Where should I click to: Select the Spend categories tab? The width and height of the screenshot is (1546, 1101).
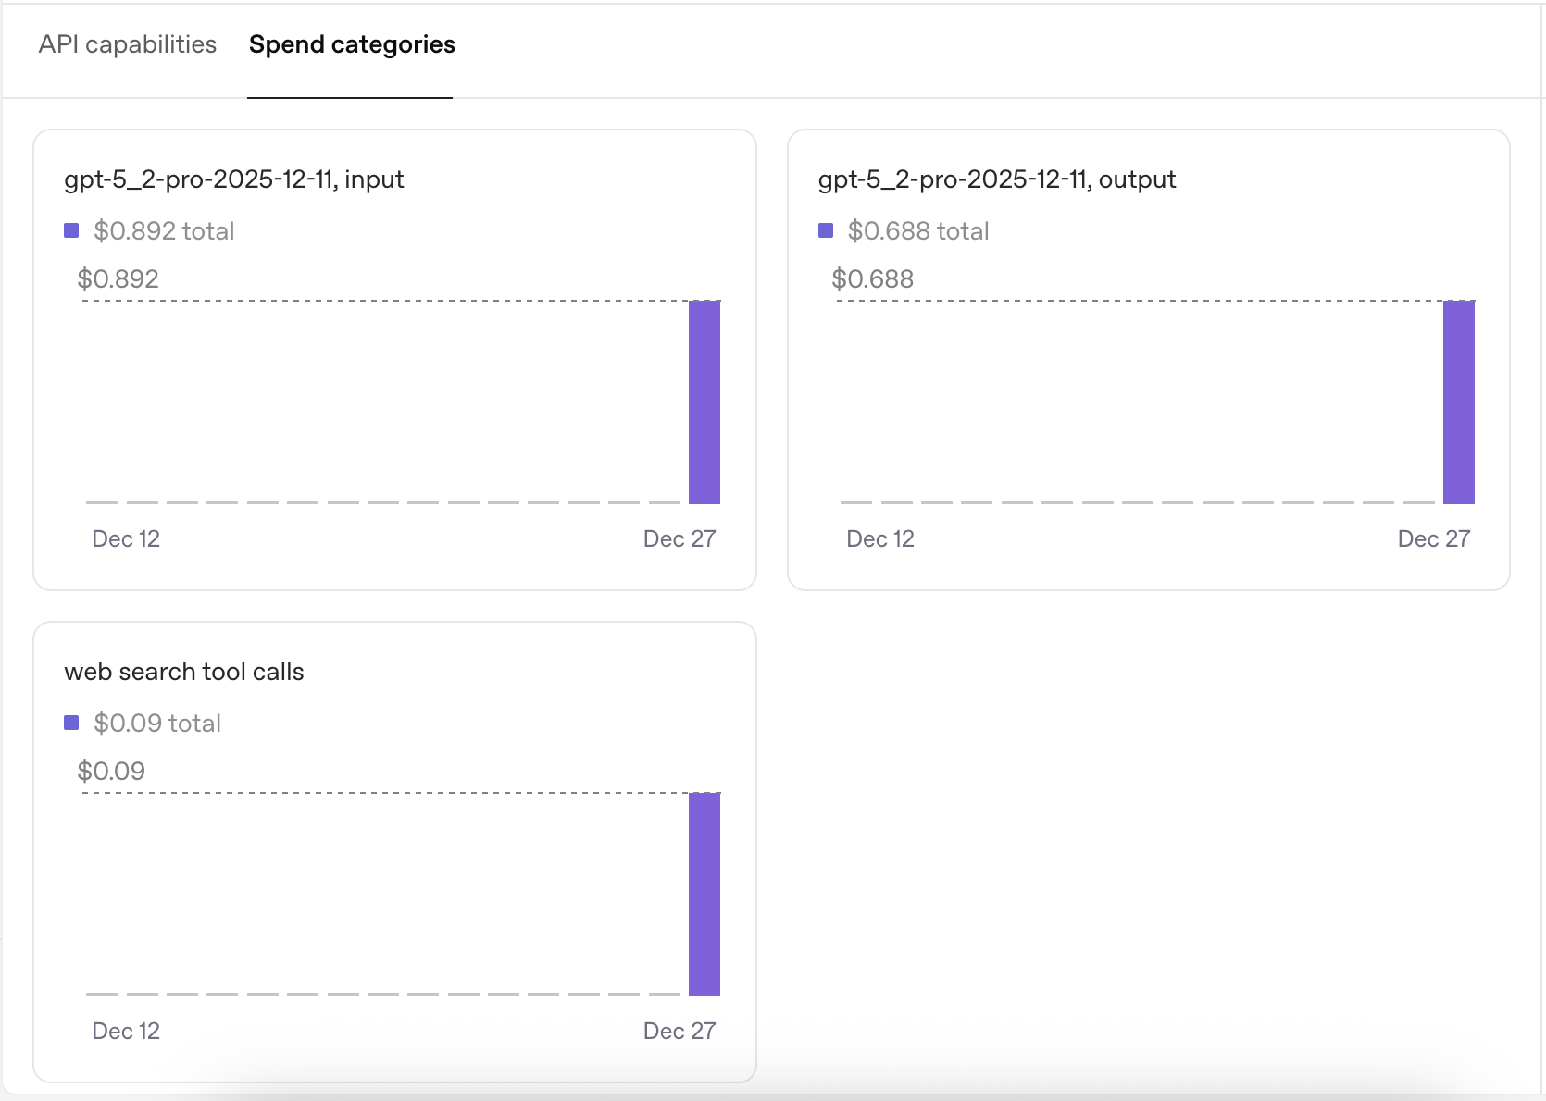(352, 44)
